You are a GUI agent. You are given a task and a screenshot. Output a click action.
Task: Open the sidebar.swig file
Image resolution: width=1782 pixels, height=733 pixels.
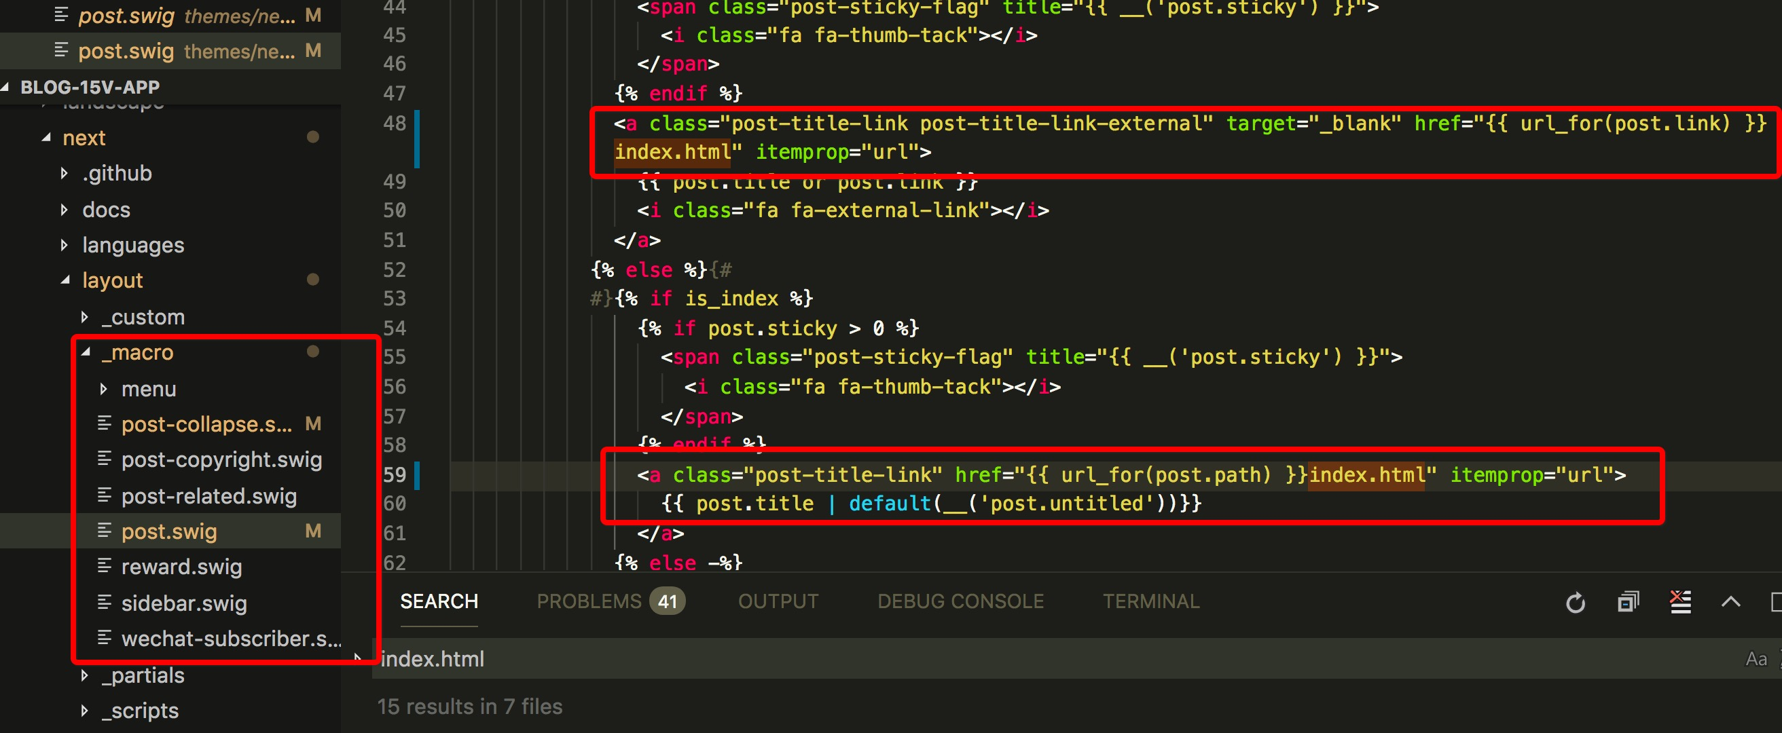click(183, 603)
